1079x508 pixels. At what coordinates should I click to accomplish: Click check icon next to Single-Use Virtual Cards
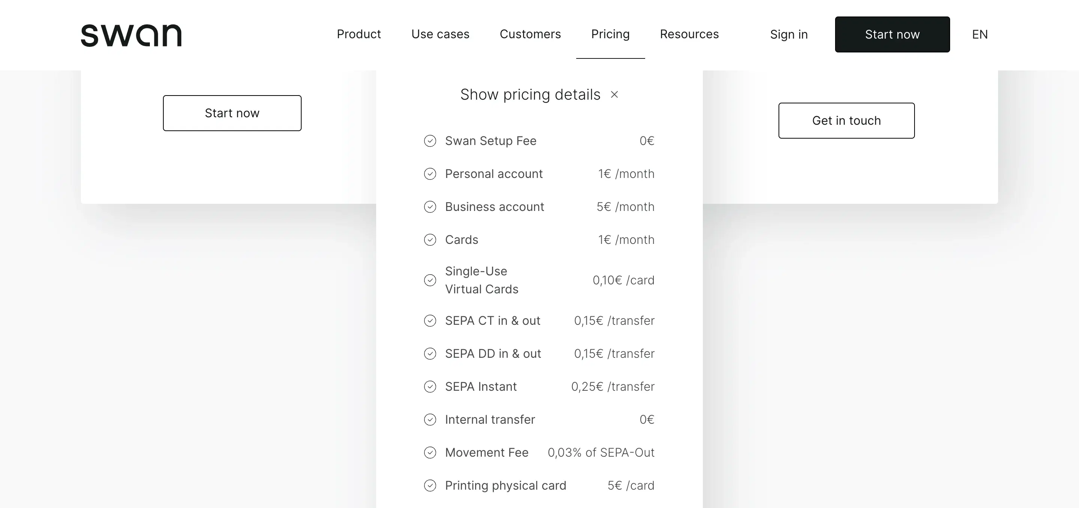coord(430,280)
